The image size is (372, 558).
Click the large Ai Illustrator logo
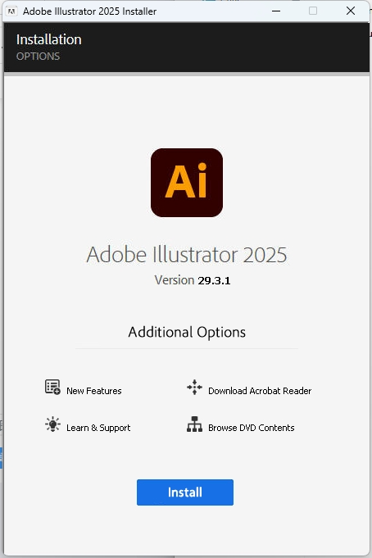pos(187,183)
